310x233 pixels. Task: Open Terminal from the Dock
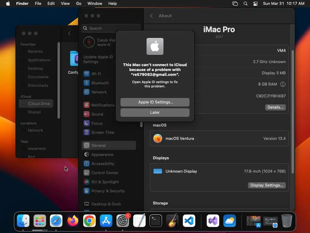(156, 221)
